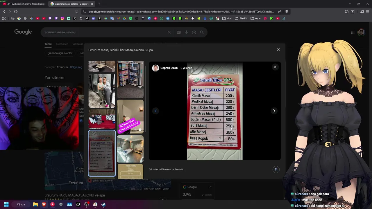Close the Sihirli Eller photos dialog
The image size is (372, 209).
coord(278,50)
